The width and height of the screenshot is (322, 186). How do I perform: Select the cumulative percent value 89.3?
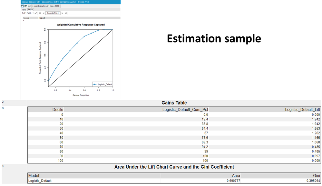coord(205,142)
